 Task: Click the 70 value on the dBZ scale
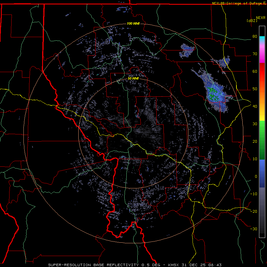tap(255, 54)
